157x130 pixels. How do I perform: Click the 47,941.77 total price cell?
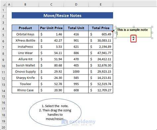(101, 53)
